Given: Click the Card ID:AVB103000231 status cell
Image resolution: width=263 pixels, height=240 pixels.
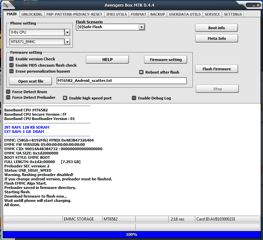Looking at the screenshot, I should point(228,219).
